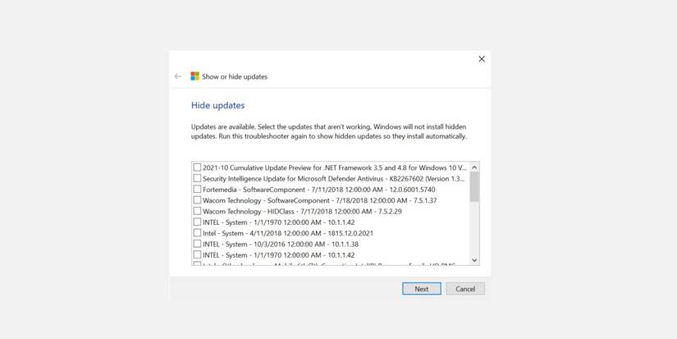Select the Intel System 4/11/2018 row text
Screen dimensions: 677x339
(288, 233)
